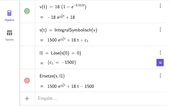Open three-dot menu for the l1 row
The width and height of the screenshot is (170, 106).
(x=160, y=53)
